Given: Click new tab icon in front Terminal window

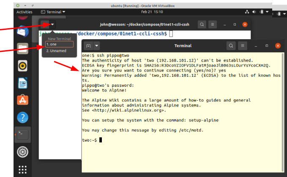Looking at the screenshot, I should tap(88, 46).
